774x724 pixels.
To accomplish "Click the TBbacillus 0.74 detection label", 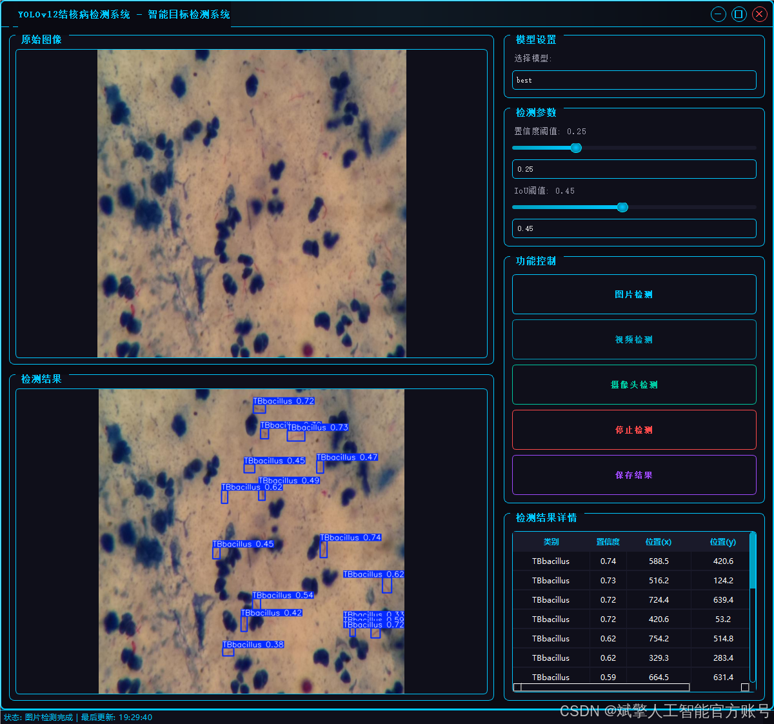I will 351,538.
